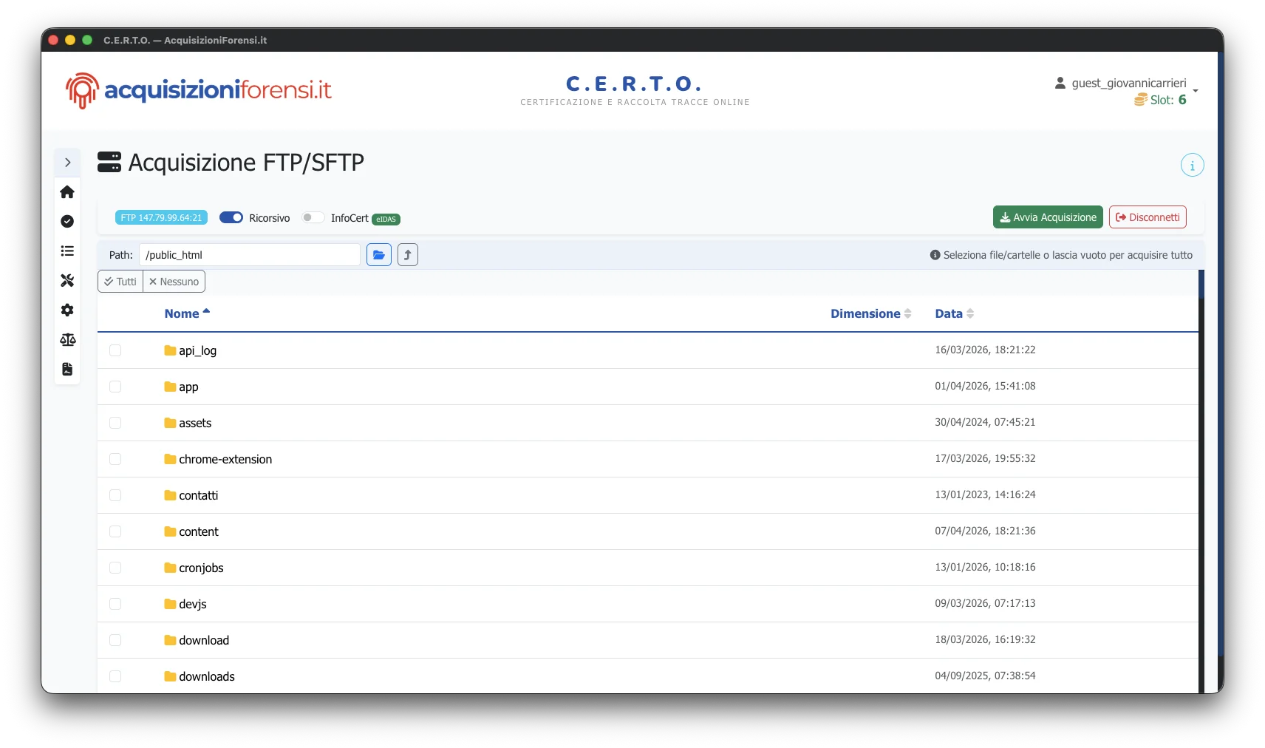Click inside the Path input field

[x=249, y=254]
